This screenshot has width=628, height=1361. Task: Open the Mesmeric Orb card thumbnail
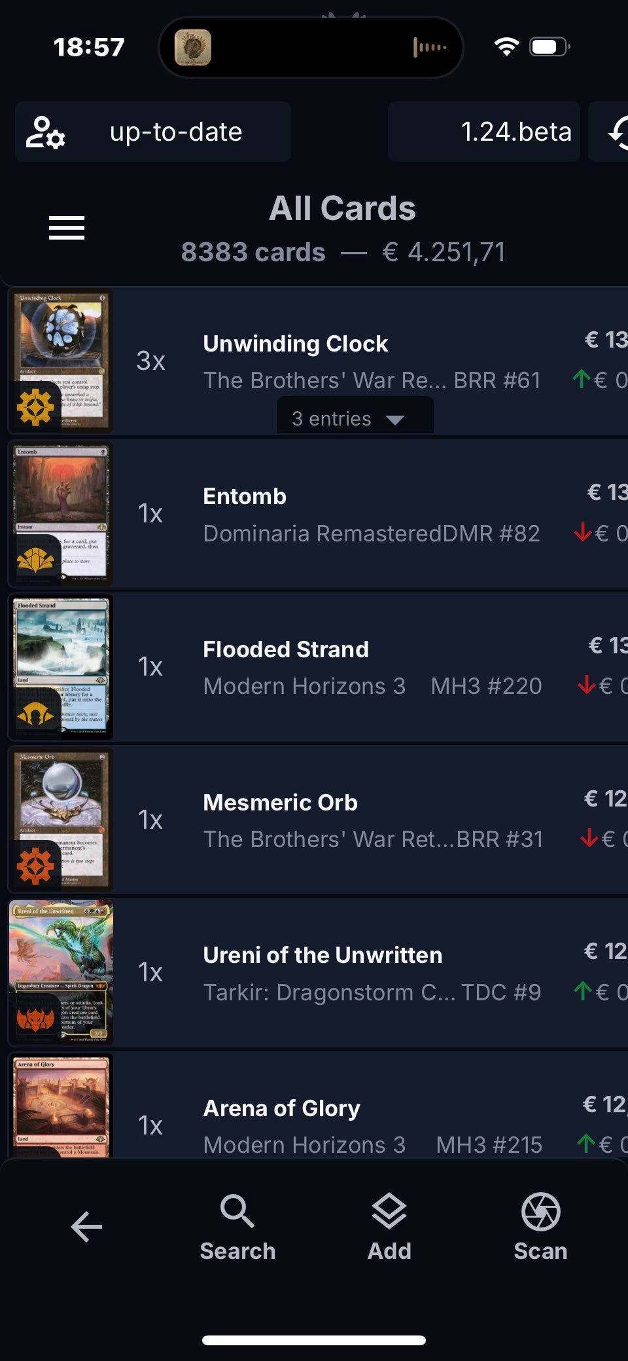click(x=61, y=820)
